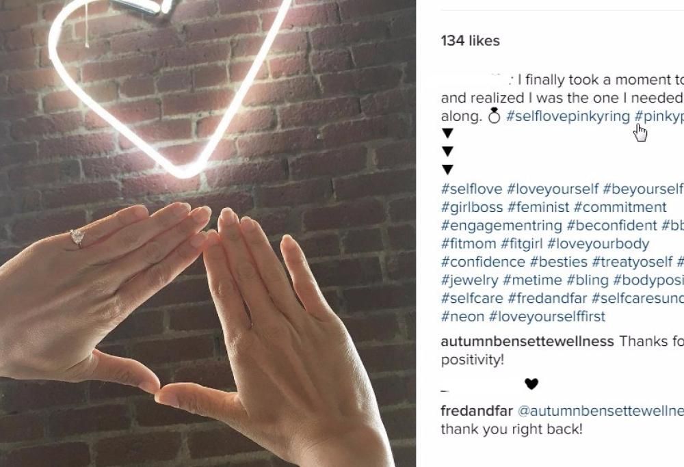Image resolution: width=684 pixels, height=467 pixels.
Task: Open the #selflovepinkyring hashtag
Action: click(x=568, y=116)
